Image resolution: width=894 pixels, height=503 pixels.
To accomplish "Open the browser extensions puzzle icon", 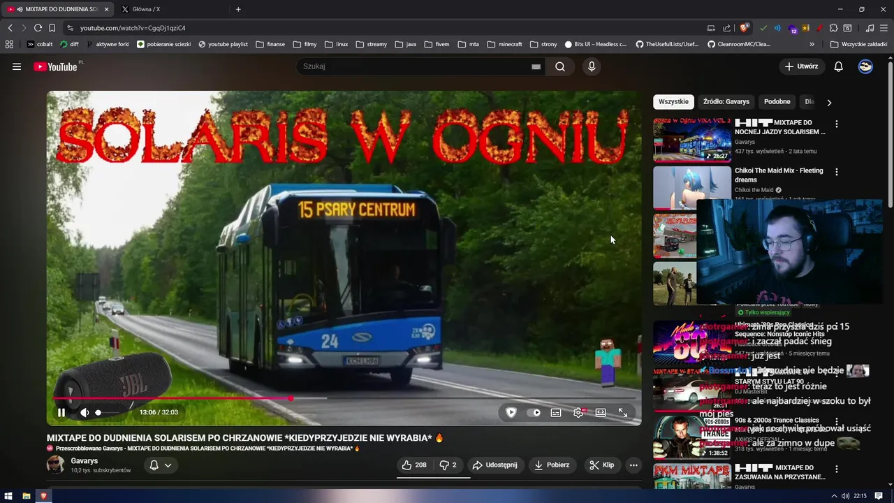I will pos(833,28).
